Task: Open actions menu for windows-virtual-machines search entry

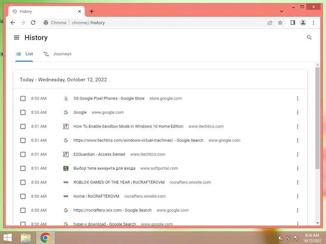Action: tap(298, 140)
